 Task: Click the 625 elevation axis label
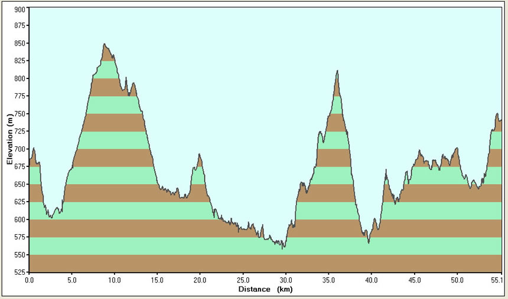point(19,202)
